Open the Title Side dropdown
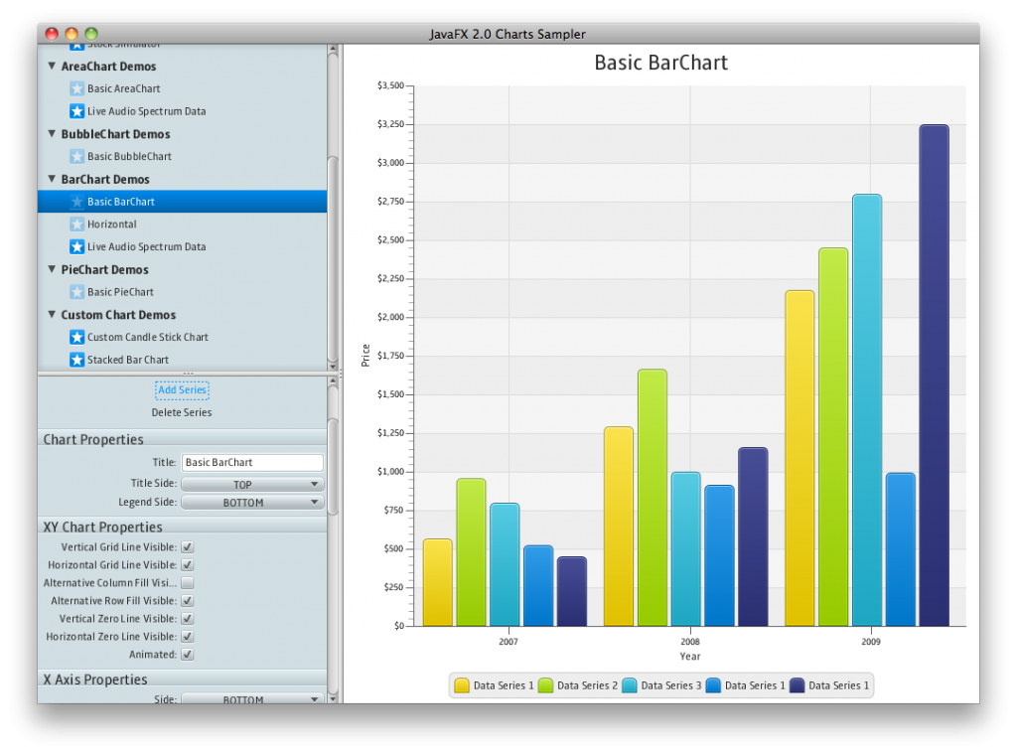 [x=251, y=483]
